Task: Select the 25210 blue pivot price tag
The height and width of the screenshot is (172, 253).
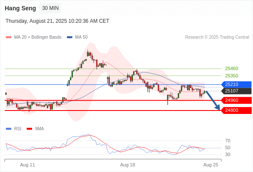Action: [x=236, y=84]
